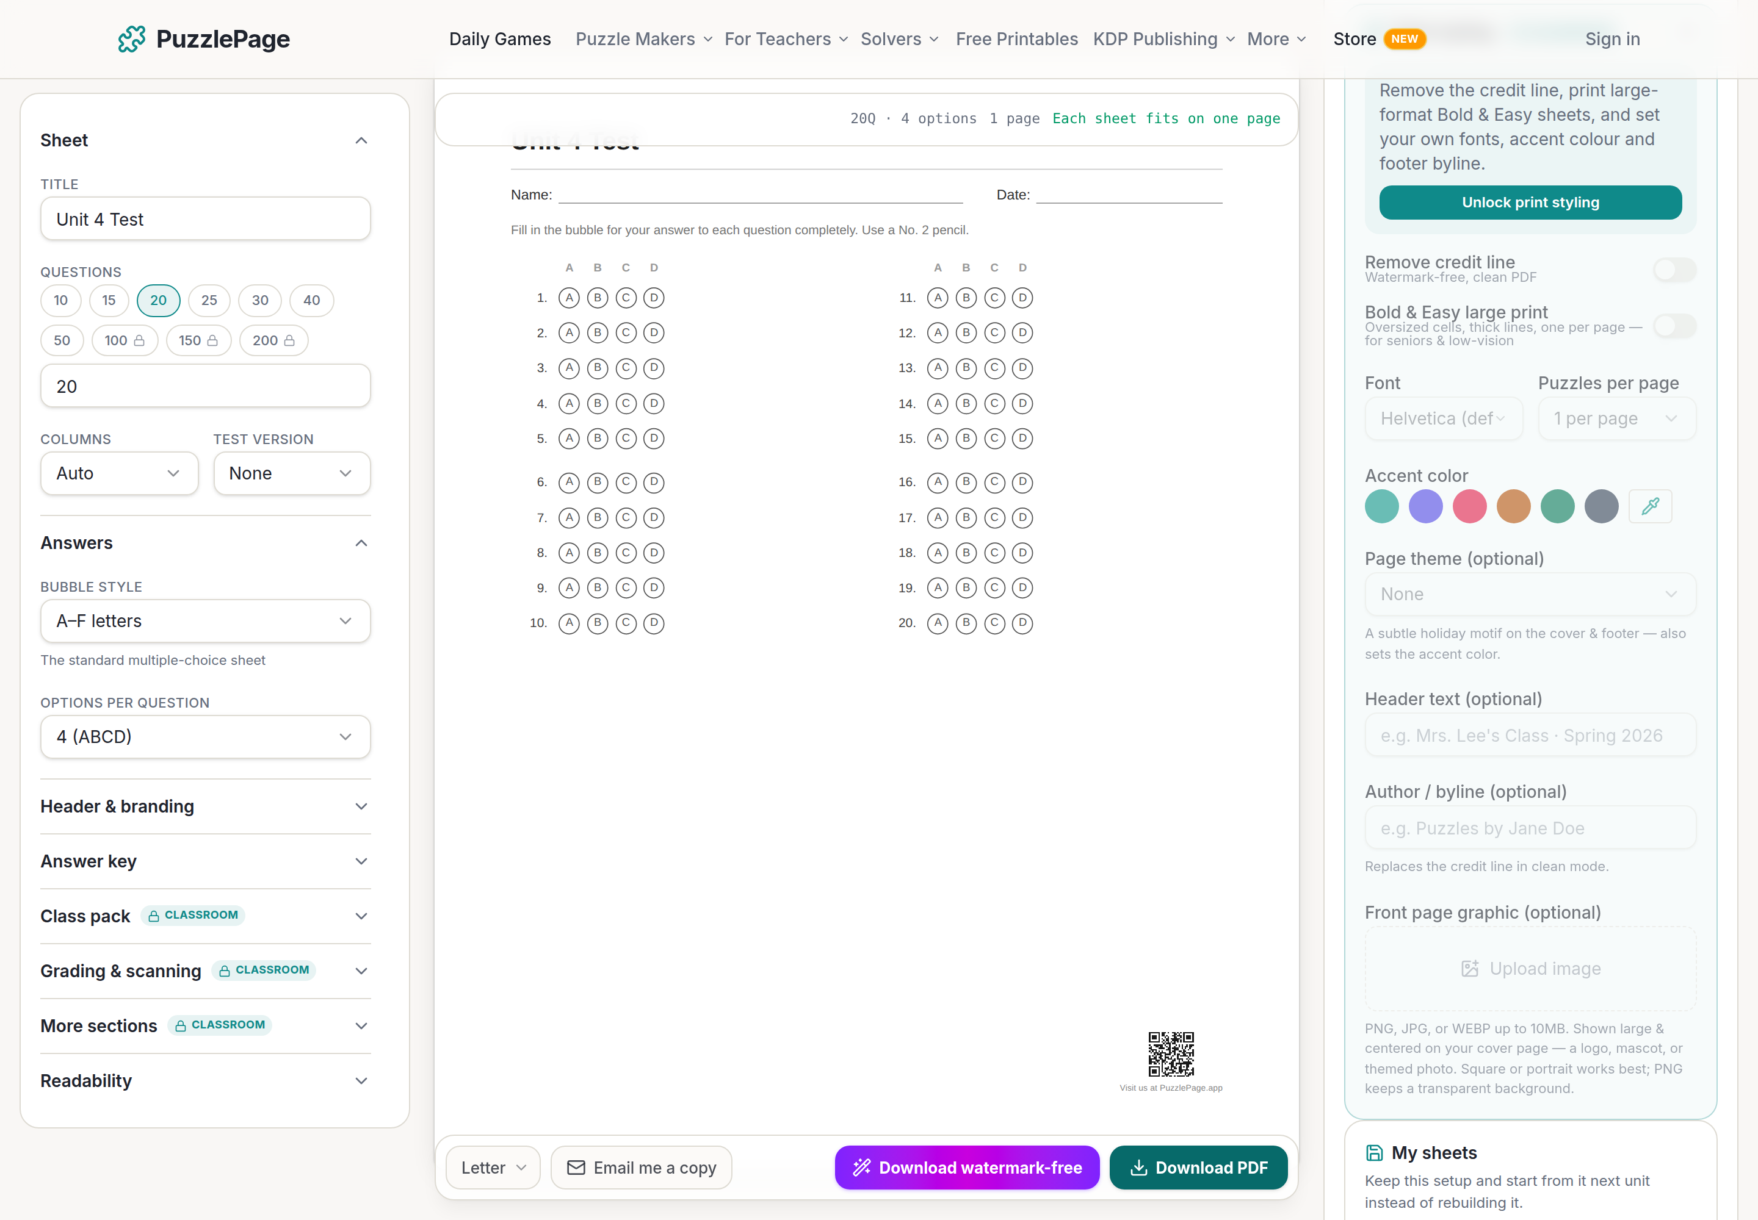This screenshot has width=1758, height=1220.
Task: Click the envelope icon in Email me a copy
Action: pos(576,1168)
